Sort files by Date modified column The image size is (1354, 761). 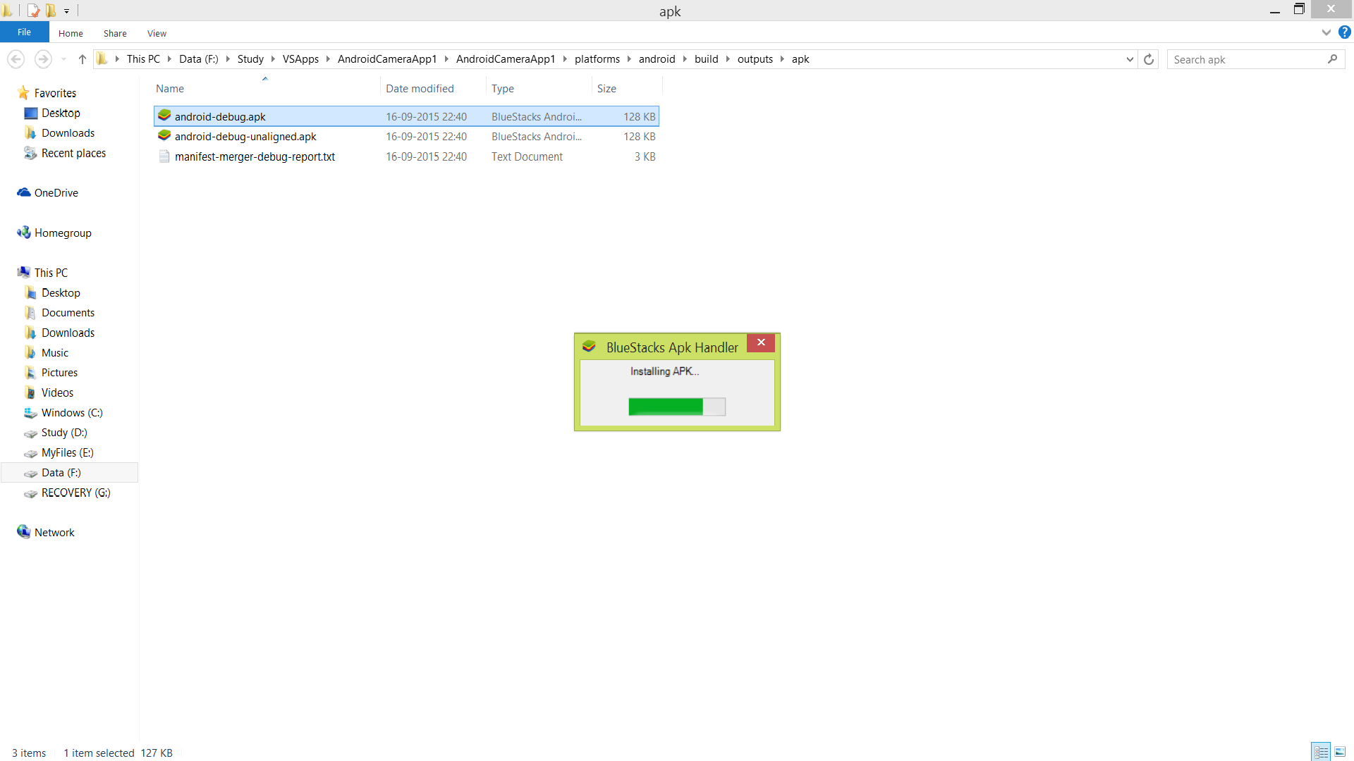pyautogui.click(x=420, y=88)
